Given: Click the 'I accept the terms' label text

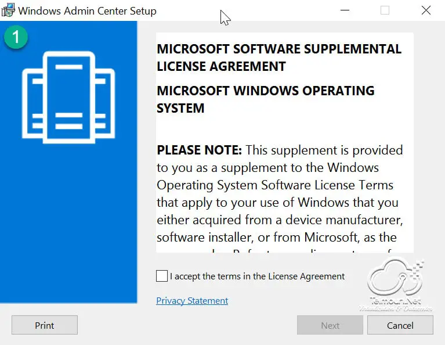Looking at the screenshot, I should (x=257, y=276).
